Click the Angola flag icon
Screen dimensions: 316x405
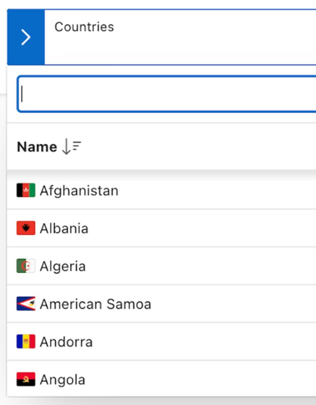click(x=26, y=379)
